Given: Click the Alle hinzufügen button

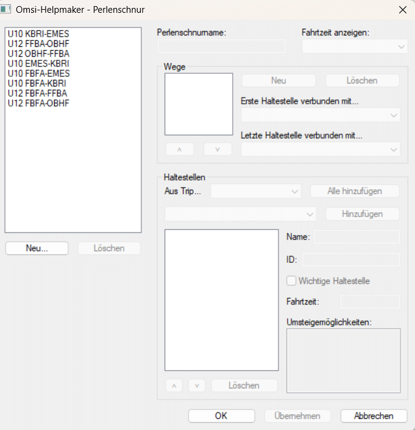Looking at the screenshot, I should pos(355,192).
